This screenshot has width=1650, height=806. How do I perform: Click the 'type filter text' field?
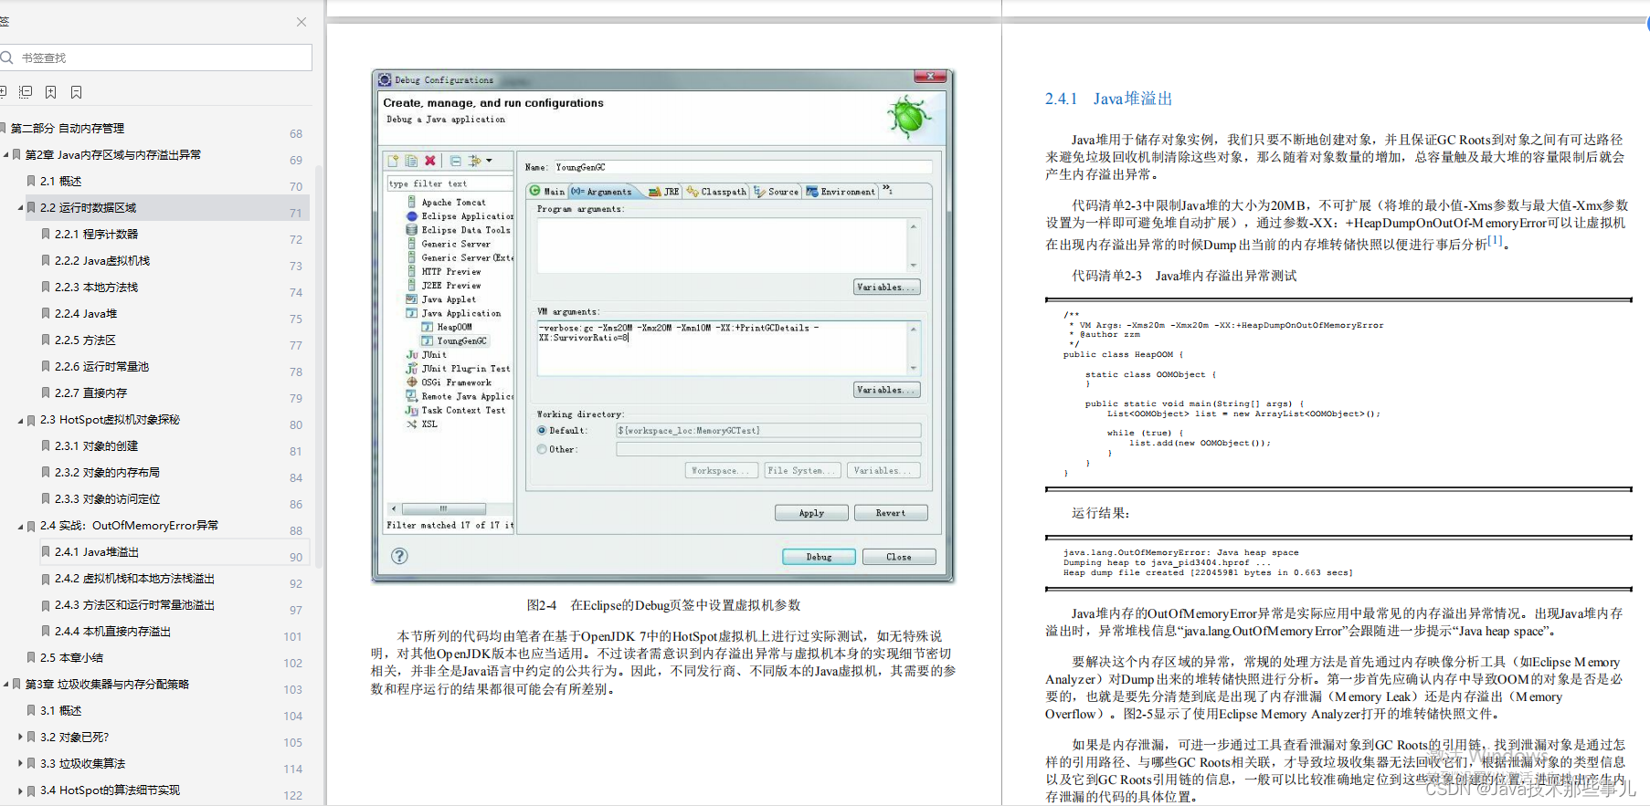[x=449, y=183]
